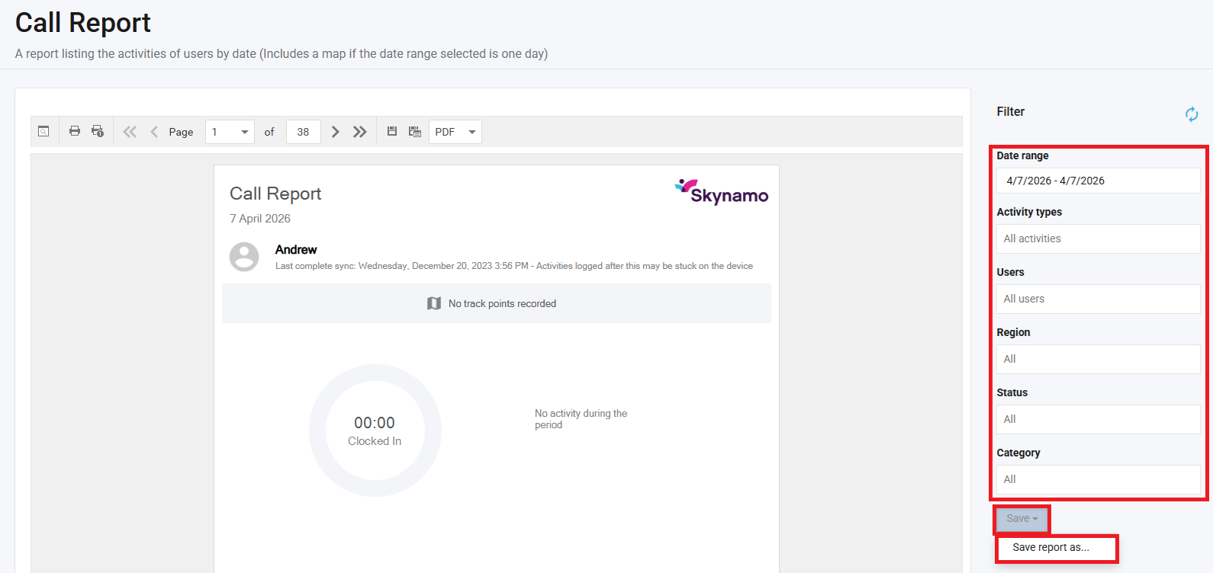Click the Save button

point(1022,519)
